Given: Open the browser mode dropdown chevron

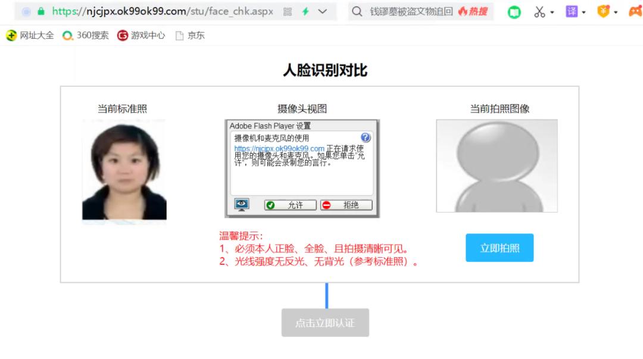Looking at the screenshot, I should [323, 11].
